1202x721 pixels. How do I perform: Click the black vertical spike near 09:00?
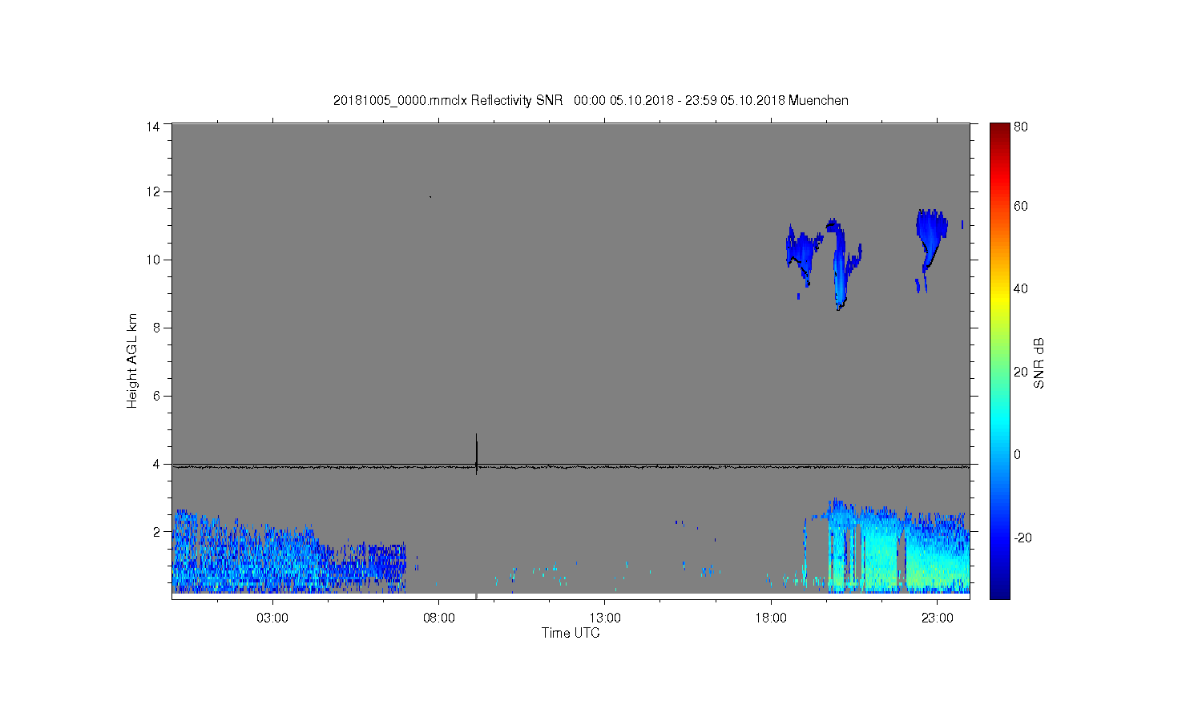477,454
